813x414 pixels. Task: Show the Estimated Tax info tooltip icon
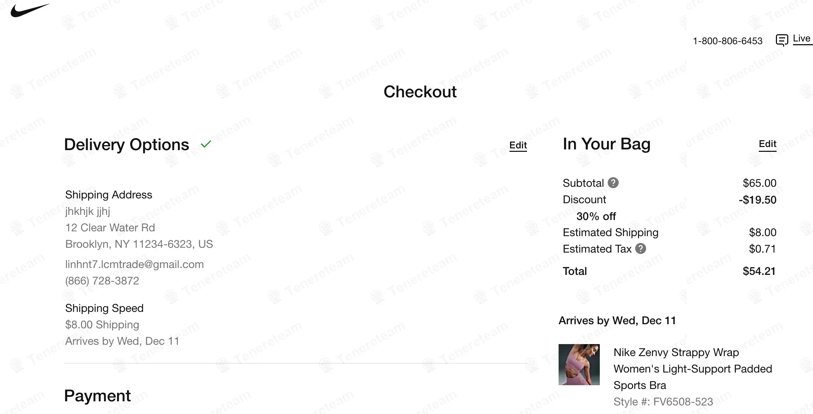pos(640,249)
